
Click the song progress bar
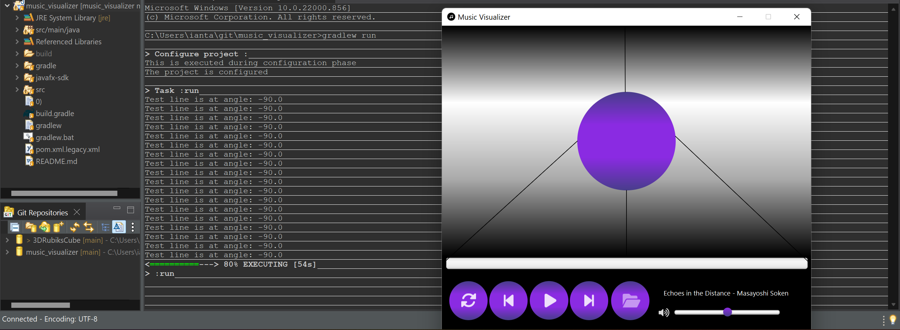(626, 263)
